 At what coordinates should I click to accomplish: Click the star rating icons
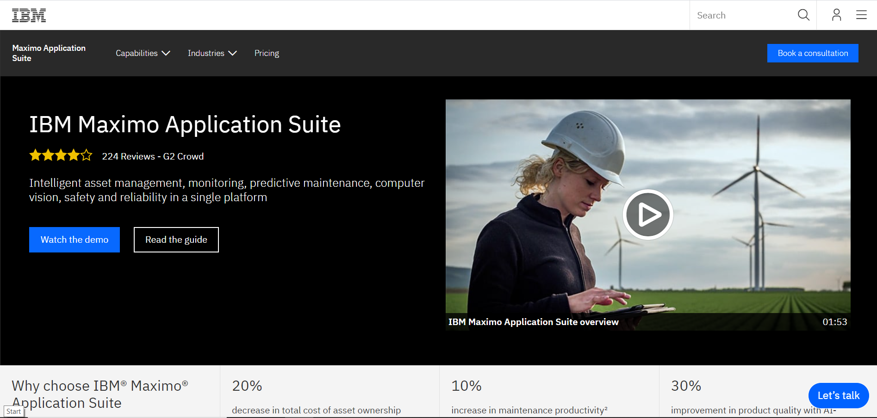tap(61, 155)
